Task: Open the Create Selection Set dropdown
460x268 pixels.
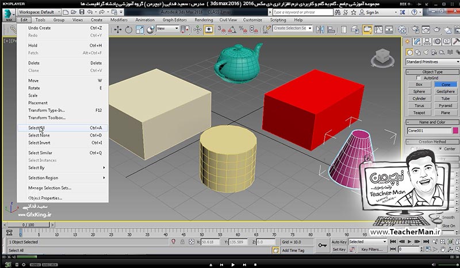Action: tap(292, 29)
